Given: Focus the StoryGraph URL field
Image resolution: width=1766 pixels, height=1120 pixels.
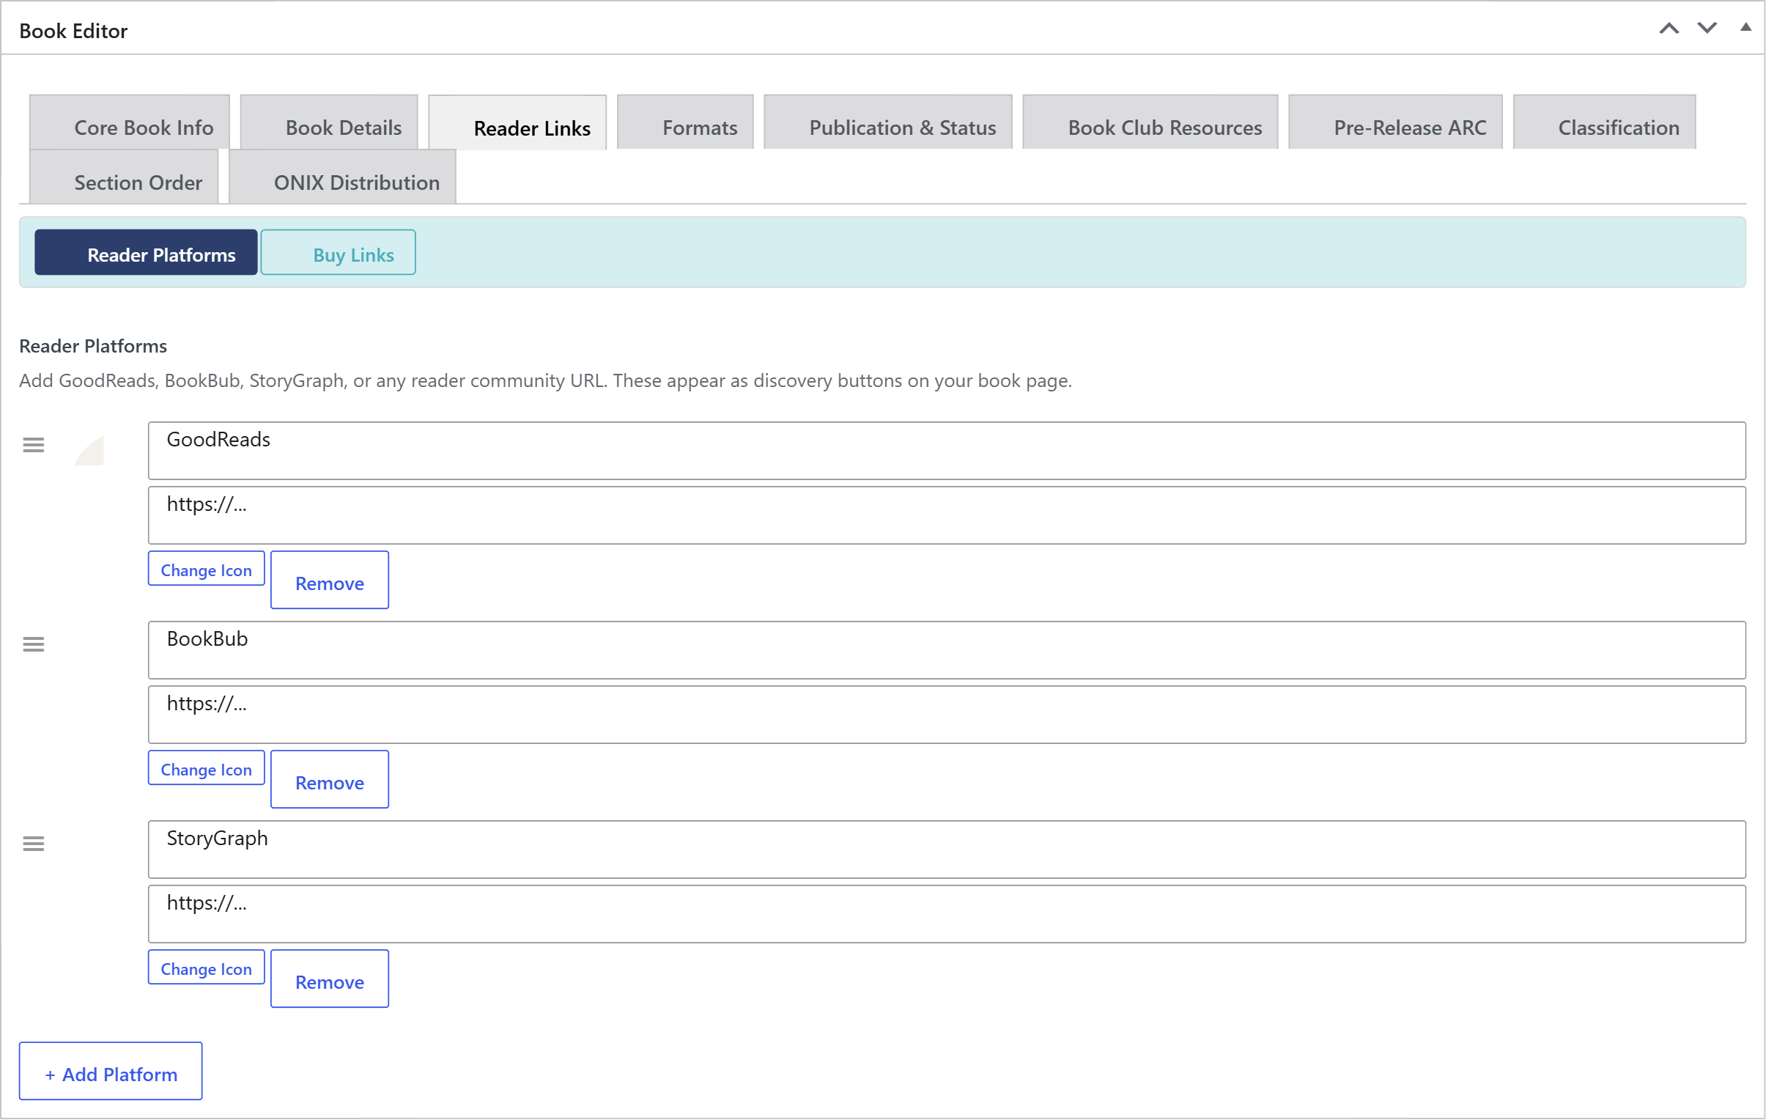Looking at the screenshot, I should pos(947,915).
